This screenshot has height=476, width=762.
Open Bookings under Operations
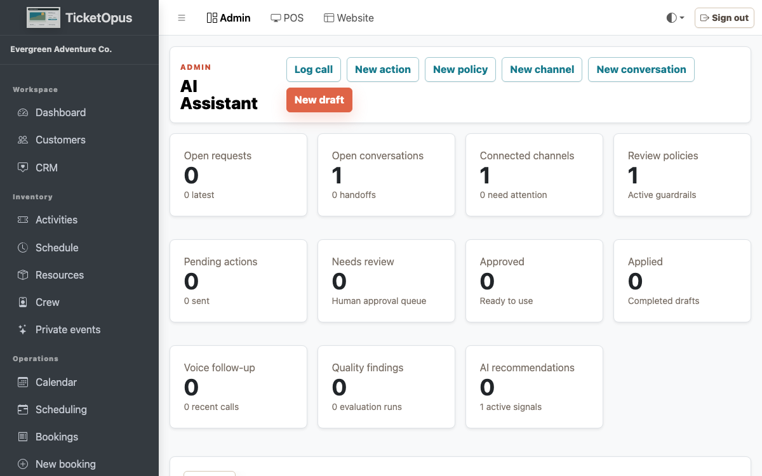coord(79,437)
